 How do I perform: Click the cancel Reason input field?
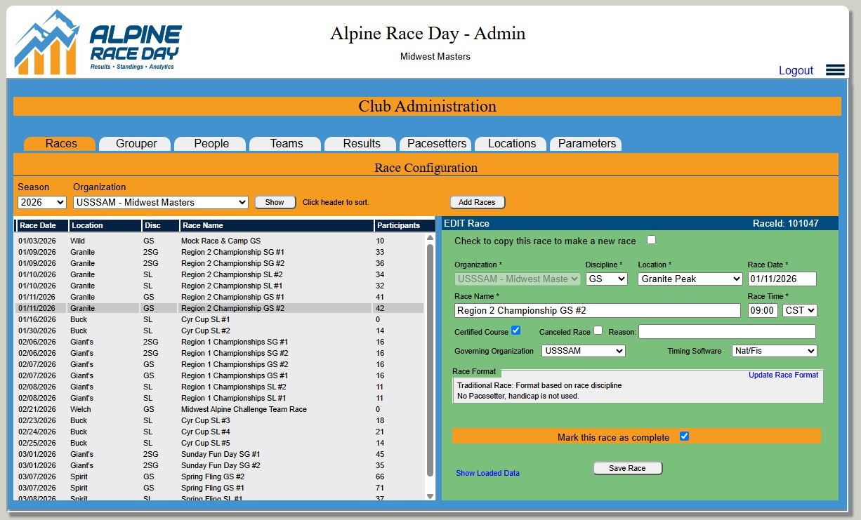point(727,331)
